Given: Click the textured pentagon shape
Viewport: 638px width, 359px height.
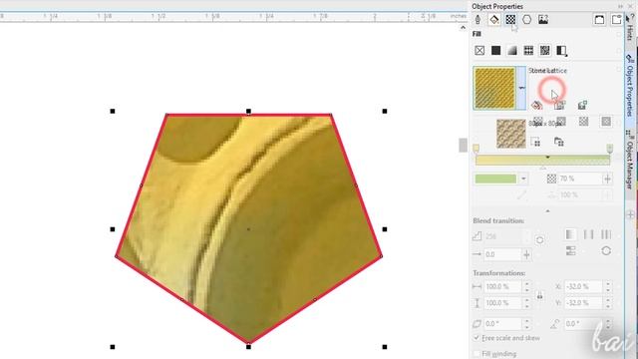Looking at the screenshot, I should [x=248, y=228].
